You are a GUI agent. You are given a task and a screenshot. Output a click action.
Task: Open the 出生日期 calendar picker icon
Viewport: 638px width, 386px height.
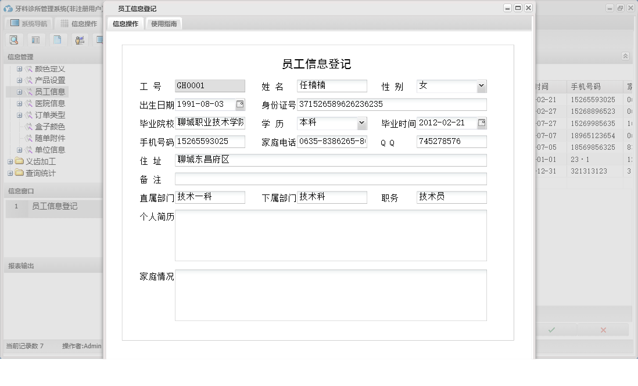[x=240, y=104]
